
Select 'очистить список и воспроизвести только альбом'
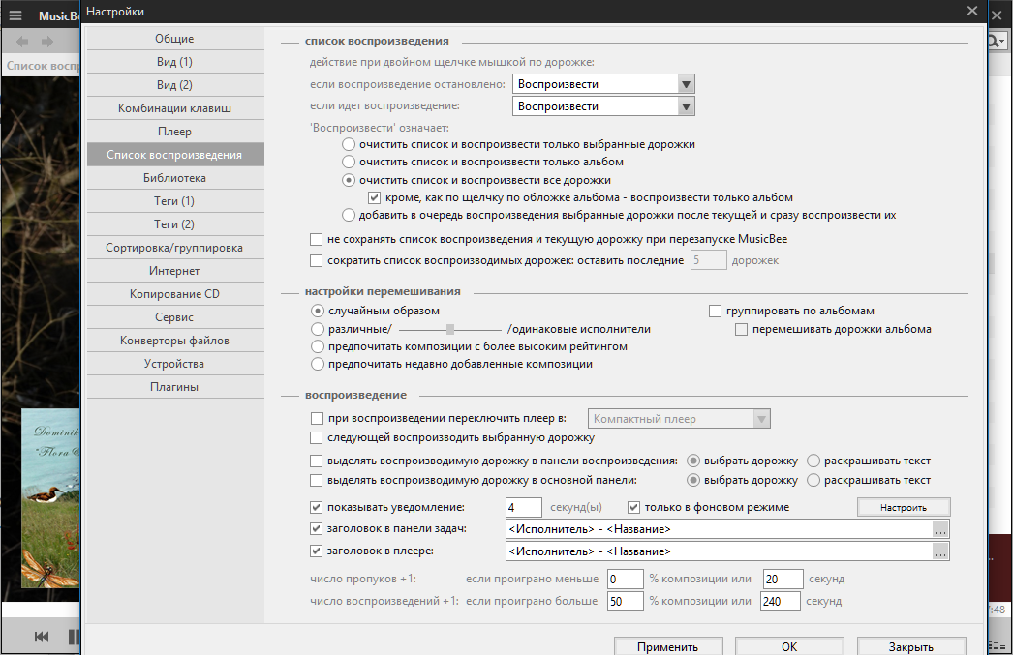coord(349,163)
